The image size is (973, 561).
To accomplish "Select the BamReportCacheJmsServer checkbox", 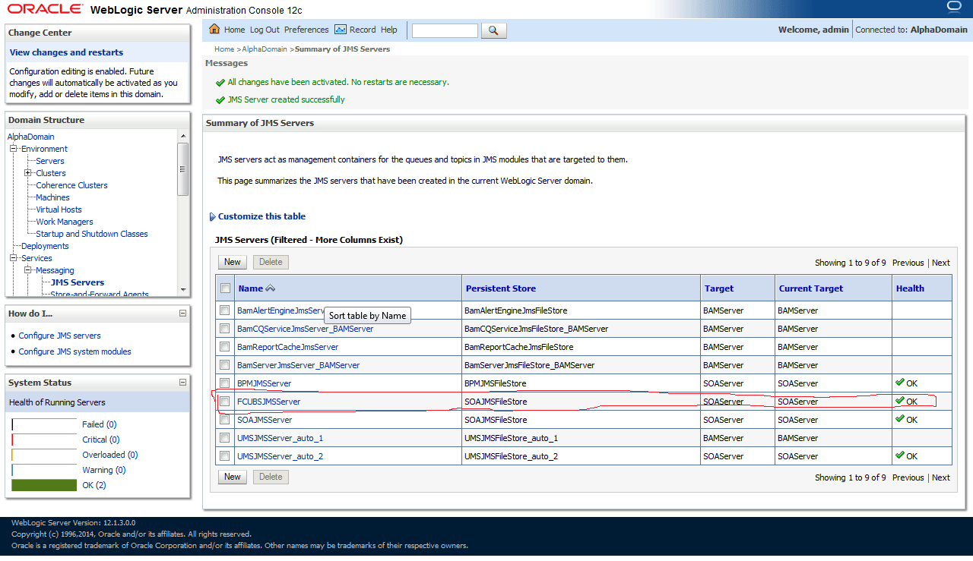I will [224, 347].
